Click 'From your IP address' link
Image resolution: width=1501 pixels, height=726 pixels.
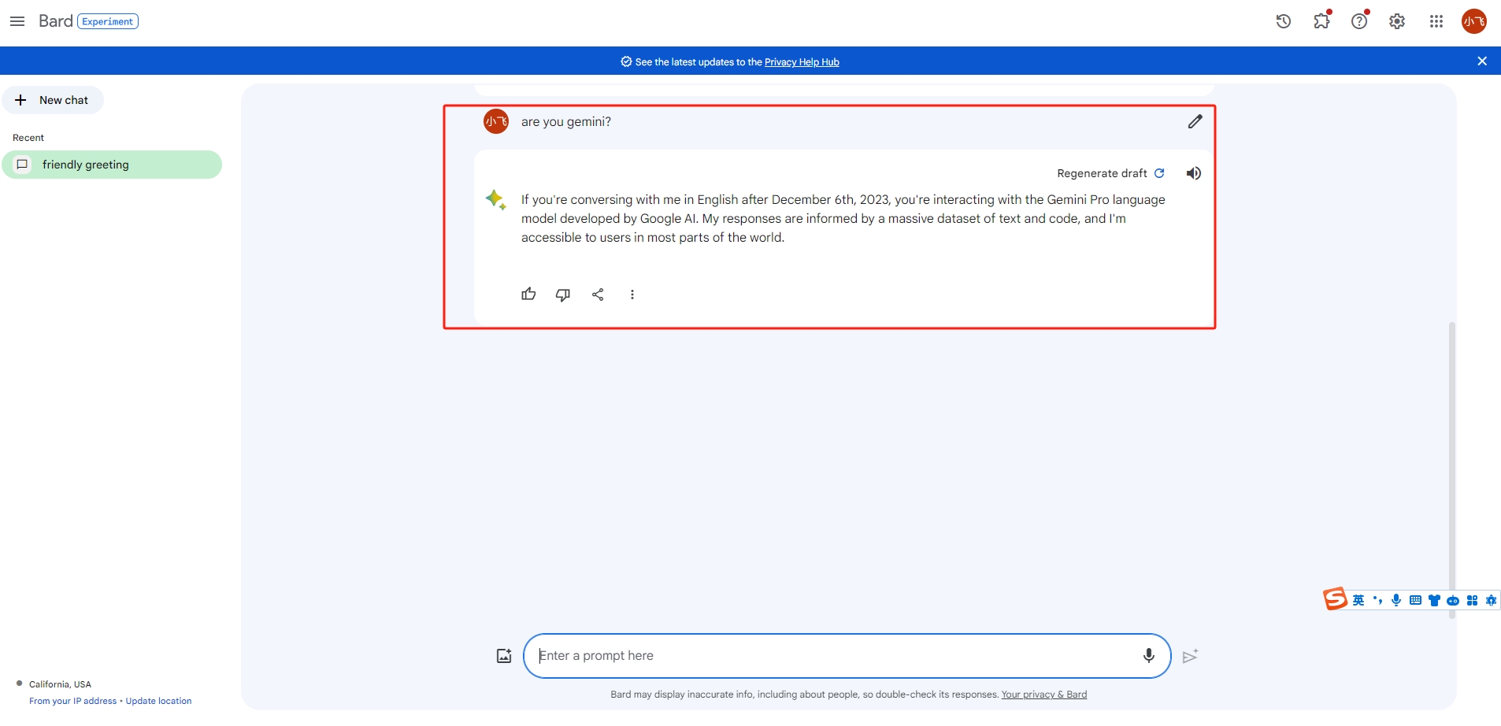coord(72,701)
